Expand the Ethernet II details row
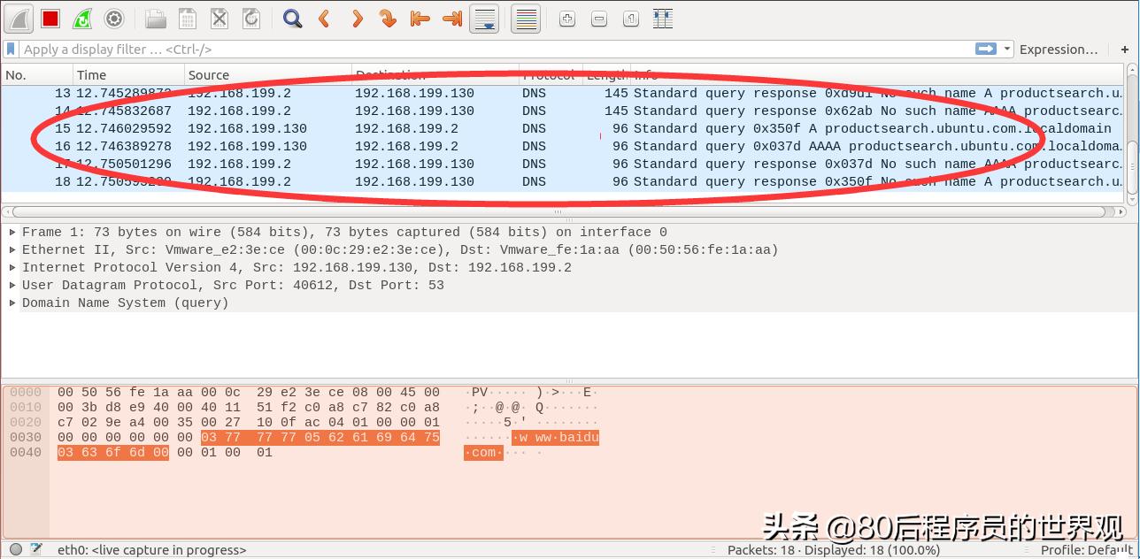Viewport: 1140px width, 559px height. [12, 250]
